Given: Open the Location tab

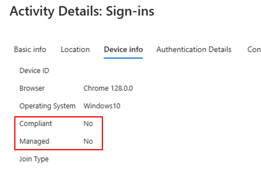Looking at the screenshot, I should click(75, 49).
